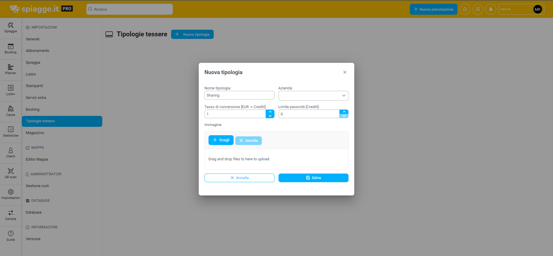The width and height of the screenshot is (553, 256).
Task: Open the apps grid icon in header
Action: click(x=478, y=9)
